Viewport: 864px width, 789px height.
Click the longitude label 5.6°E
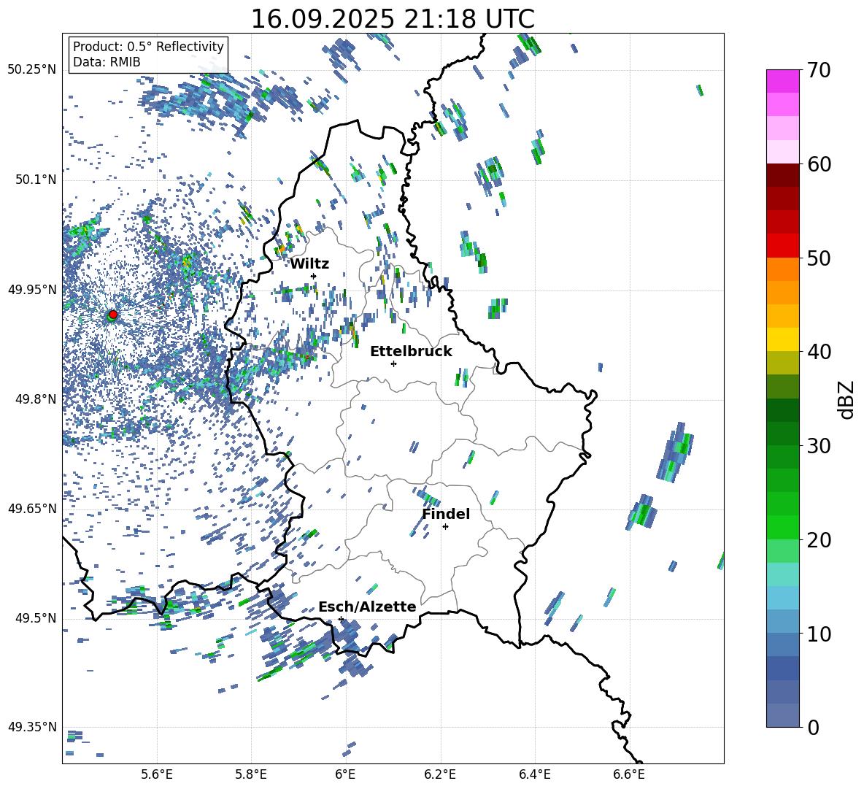pyautogui.click(x=157, y=774)
